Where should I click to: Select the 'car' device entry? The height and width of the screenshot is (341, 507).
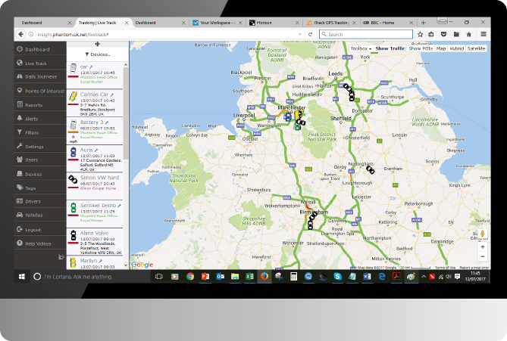point(95,75)
